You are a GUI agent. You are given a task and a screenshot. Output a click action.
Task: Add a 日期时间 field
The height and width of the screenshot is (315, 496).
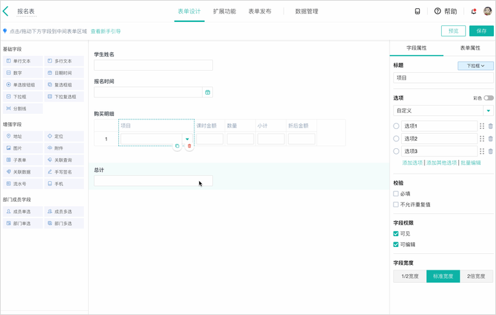(x=64, y=73)
